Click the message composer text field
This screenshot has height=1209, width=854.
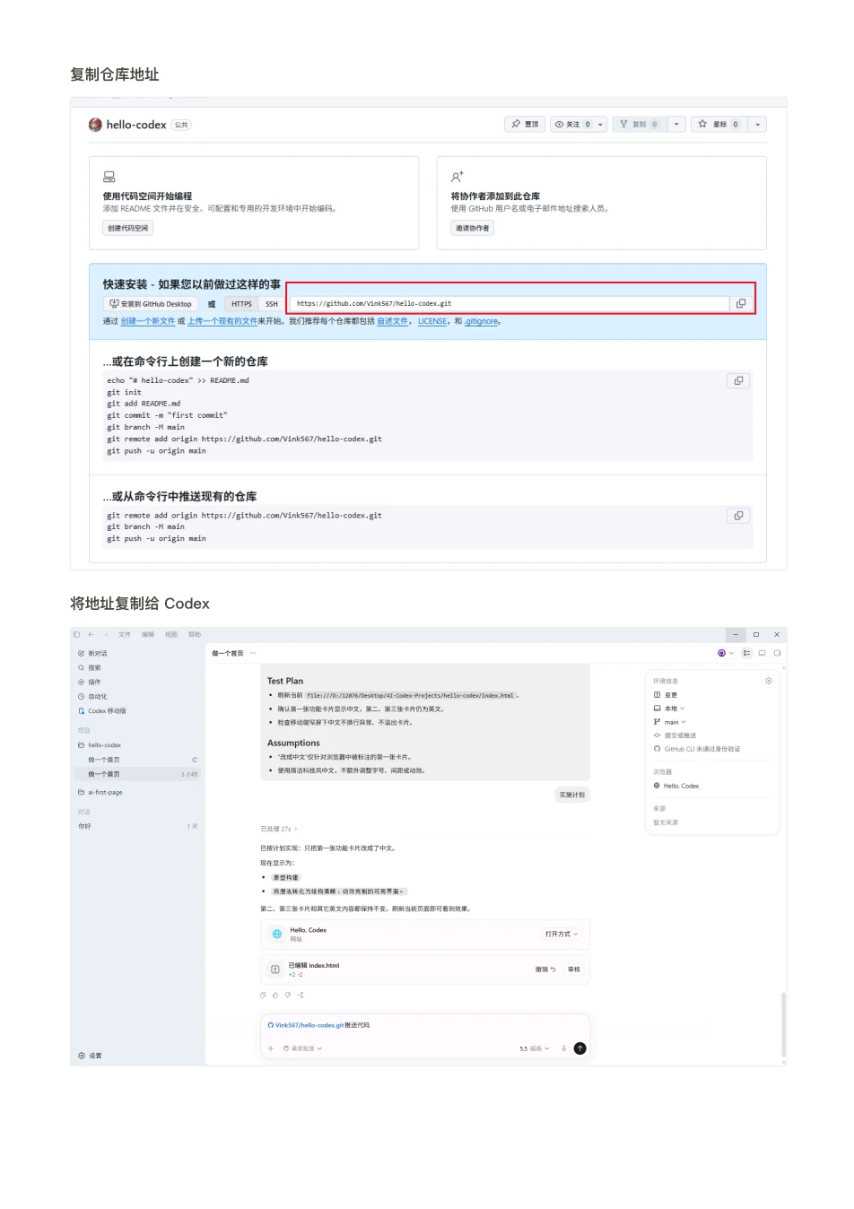pos(425,1025)
